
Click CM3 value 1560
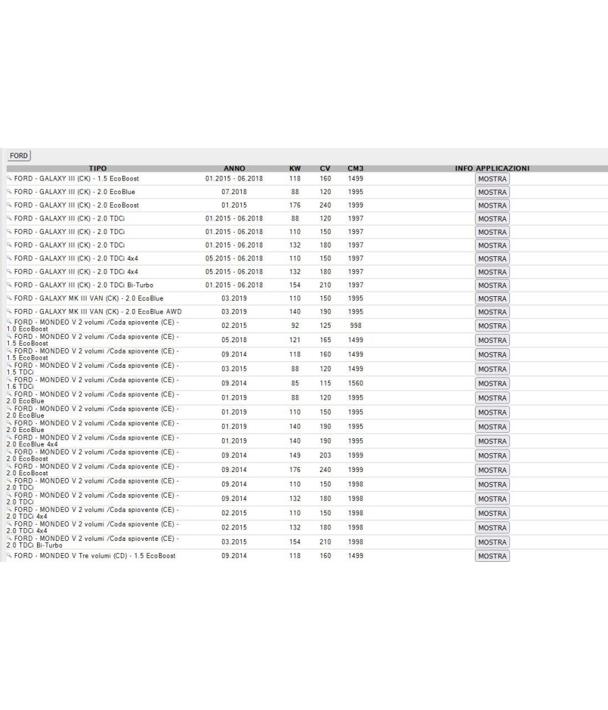click(355, 383)
